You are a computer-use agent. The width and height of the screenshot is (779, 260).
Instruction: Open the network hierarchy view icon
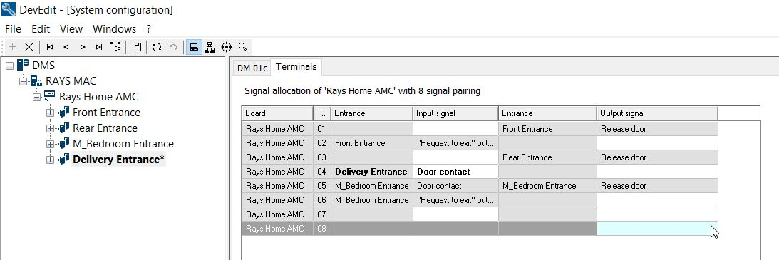[x=210, y=47]
